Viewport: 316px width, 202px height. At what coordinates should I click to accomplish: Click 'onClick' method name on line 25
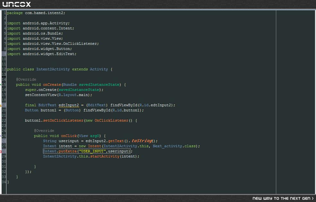69,136
